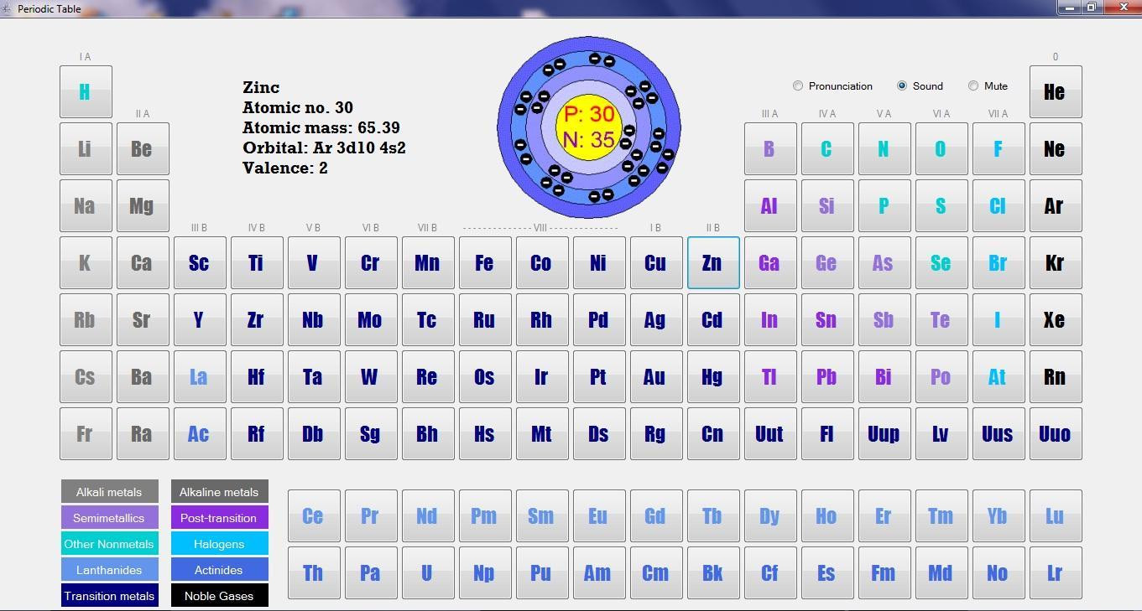This screenshot has width=1142, height=611.
Task: Click the 'Orbital: Ar 3d10 4s2' text
Action: coord(324,148)
